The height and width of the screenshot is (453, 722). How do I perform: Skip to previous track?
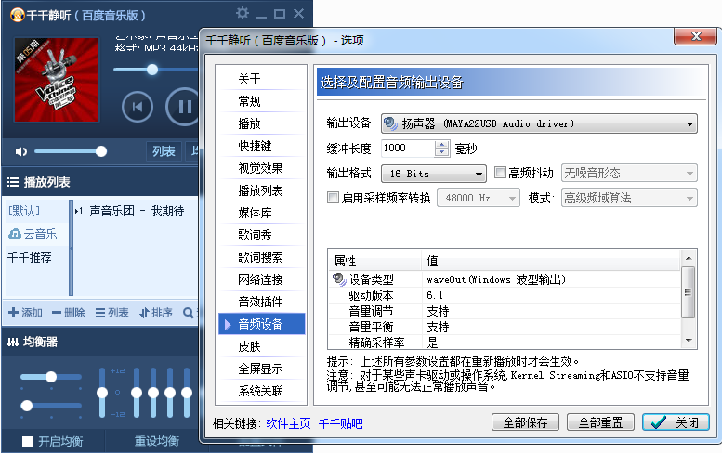[x=138, y=107]
